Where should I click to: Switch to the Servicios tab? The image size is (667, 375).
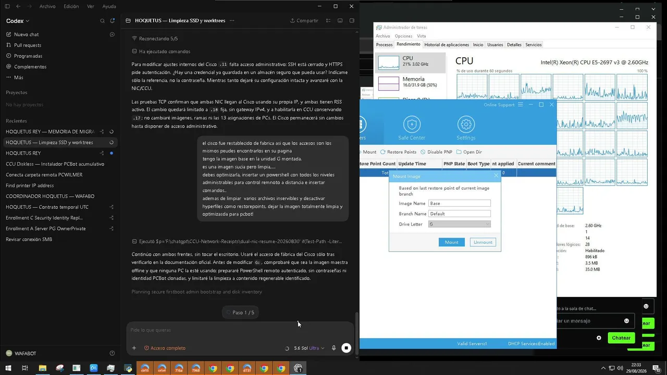pyautogui.click(x=533, y=45)
